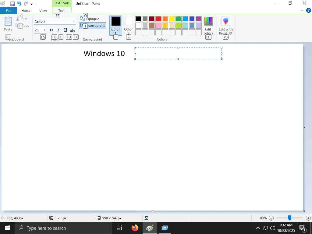Pick the brown color swatch
Image resolution: width=312 pixels, height=234 pixels.
click(x=152, y=26)
